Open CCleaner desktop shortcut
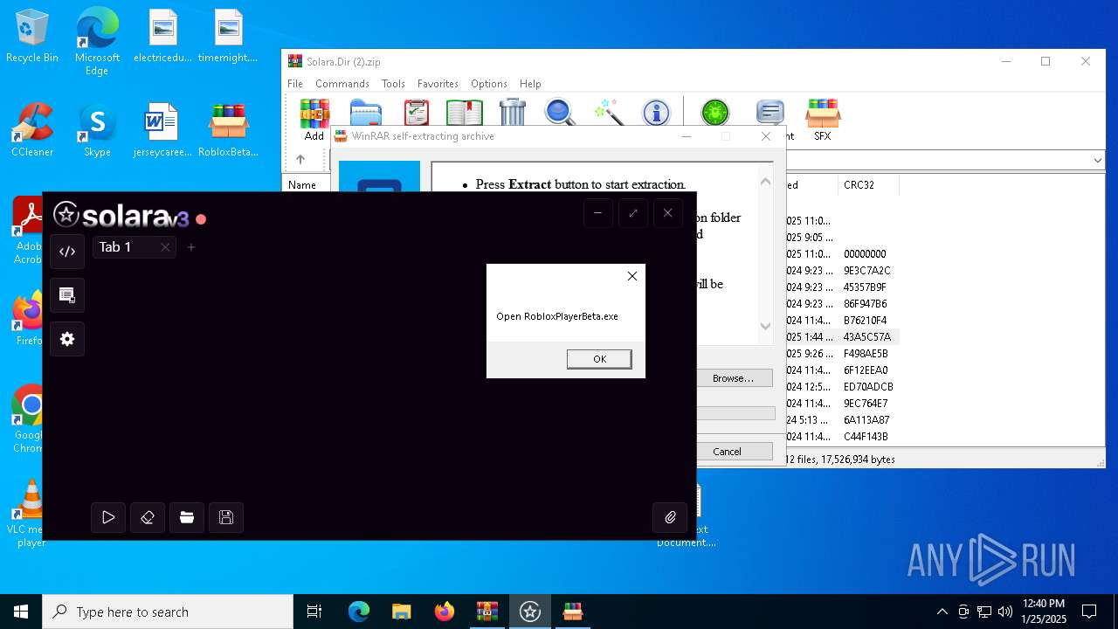The height and width of the screenshot is (629, 1118). tap(32, 130)
